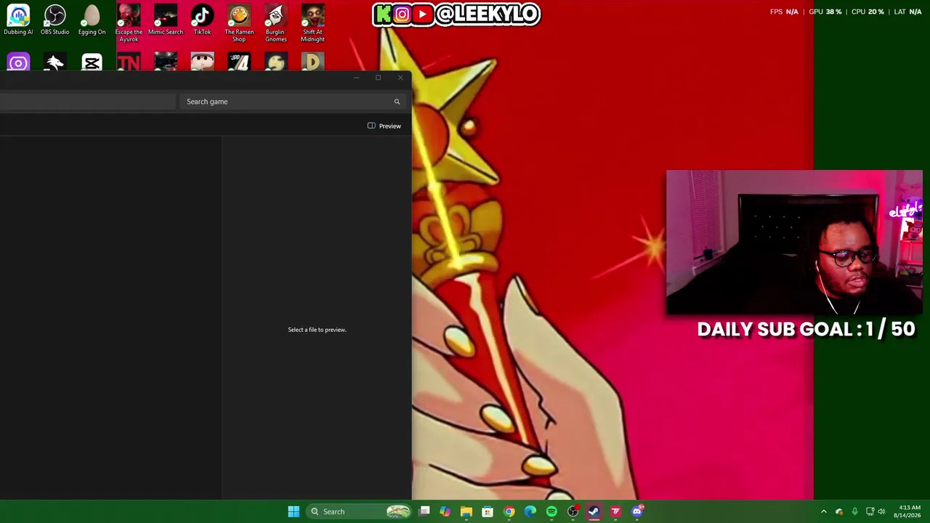
Task: Click the search magnifier icon in game window
Action: (397, 102)
